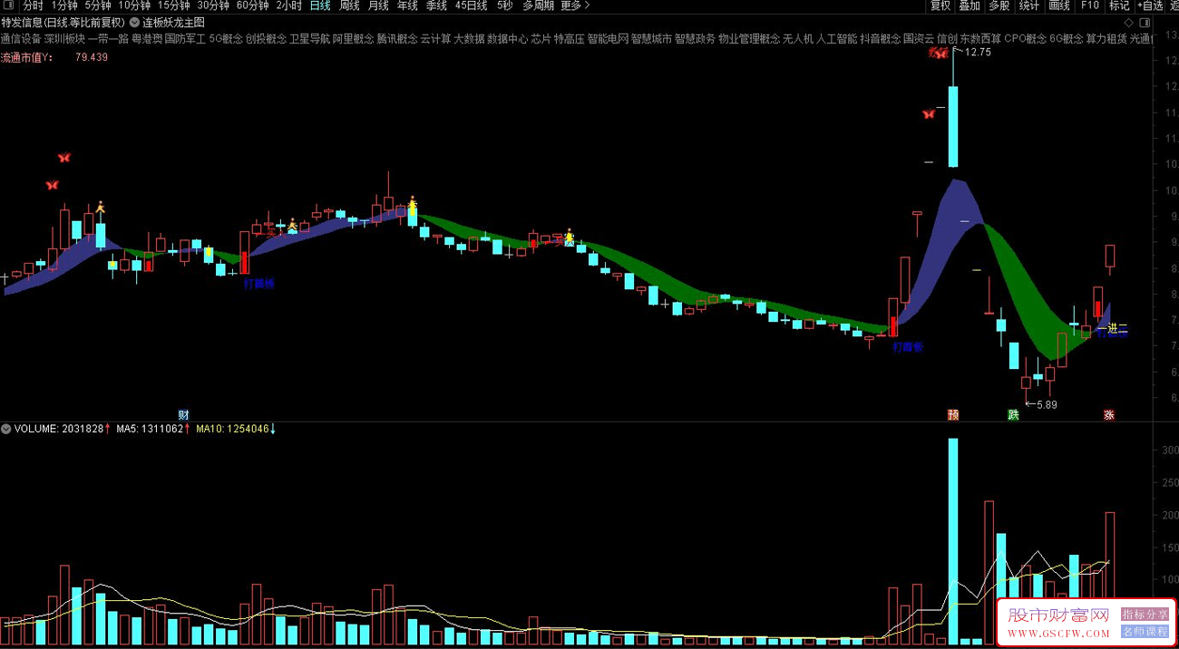Click the 算力租赁 concept link
Viewport: 1179px width, 649px height.
[x=1106, y=39]
